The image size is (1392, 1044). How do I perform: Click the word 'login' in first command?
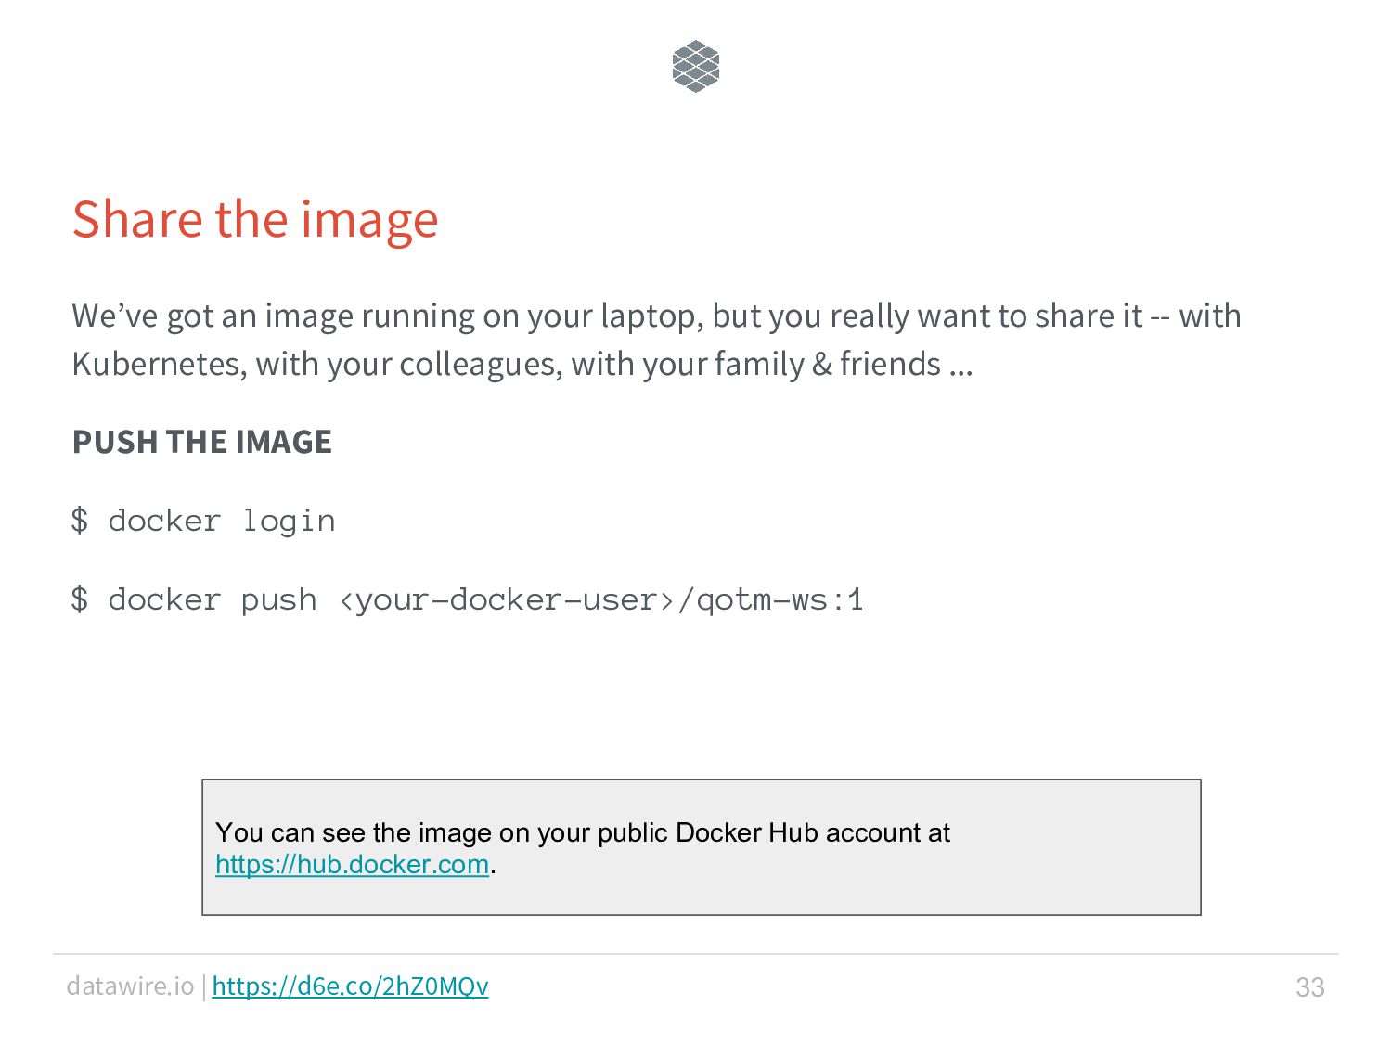(289, 522)
